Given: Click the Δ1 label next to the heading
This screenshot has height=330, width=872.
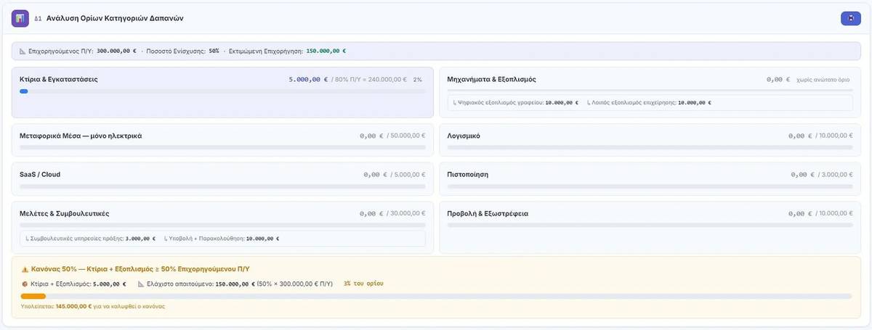Looking at the screenshot, I should (39, 18).
